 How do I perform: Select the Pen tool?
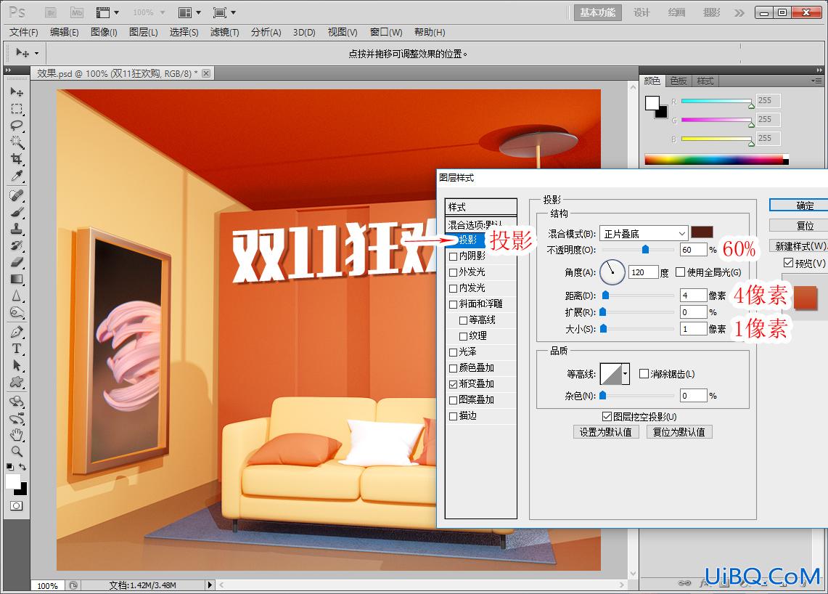pyautogui.click(x=17, y=332)
